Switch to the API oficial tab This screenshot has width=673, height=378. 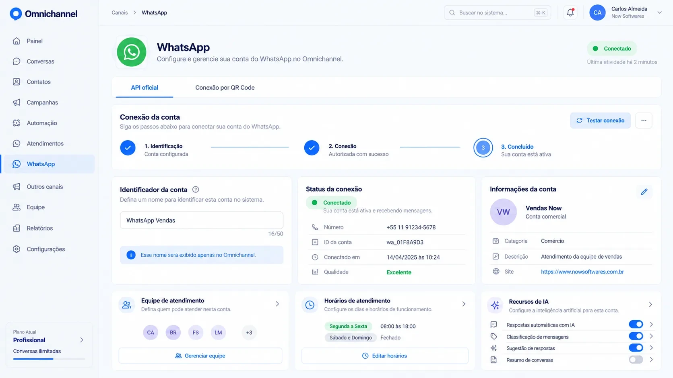[145, 88]
